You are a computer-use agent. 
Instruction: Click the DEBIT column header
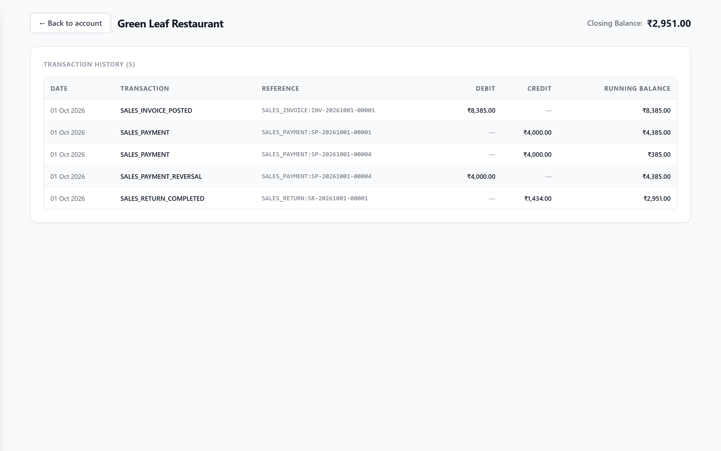coord(485,89)
